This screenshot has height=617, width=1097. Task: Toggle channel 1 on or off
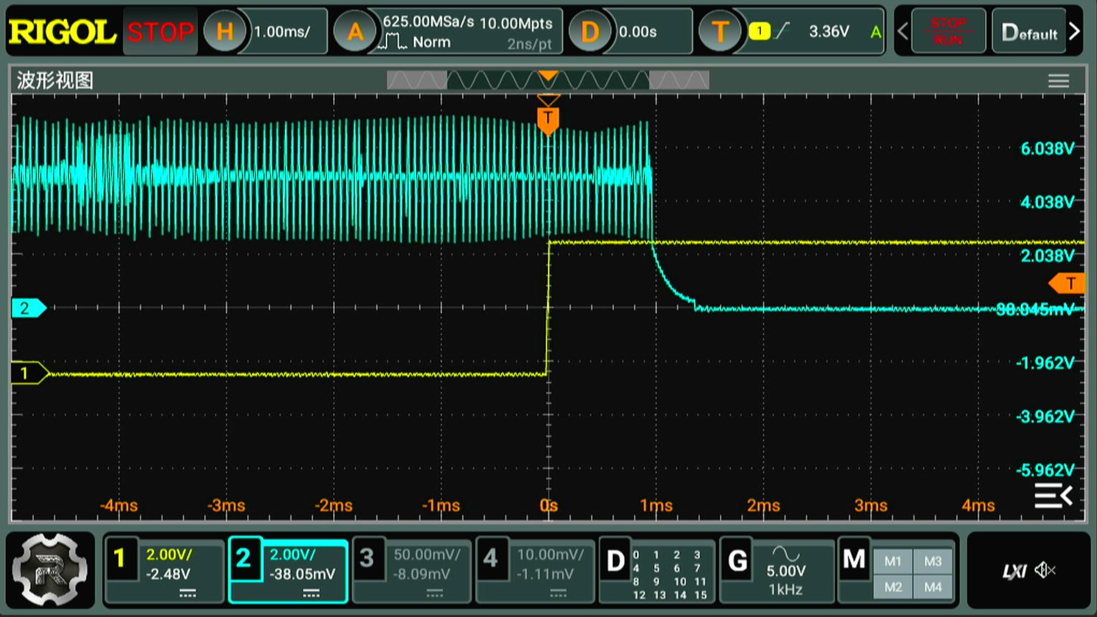[119, 558]
